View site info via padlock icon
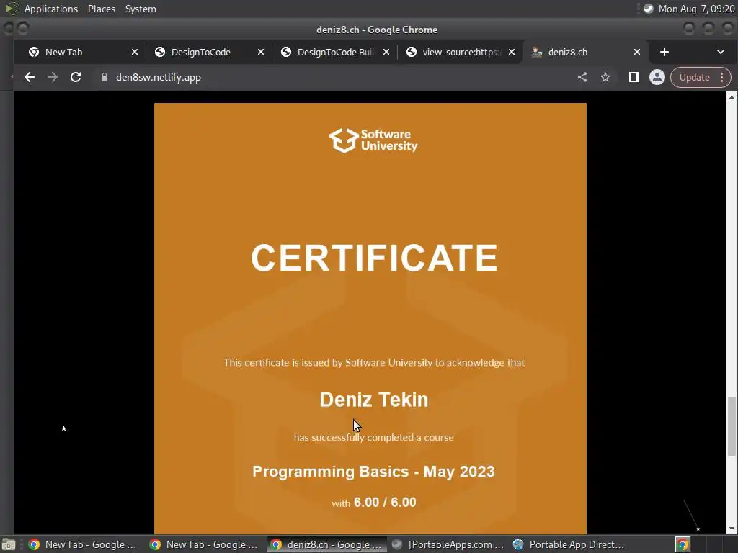 tap(105, 77)
